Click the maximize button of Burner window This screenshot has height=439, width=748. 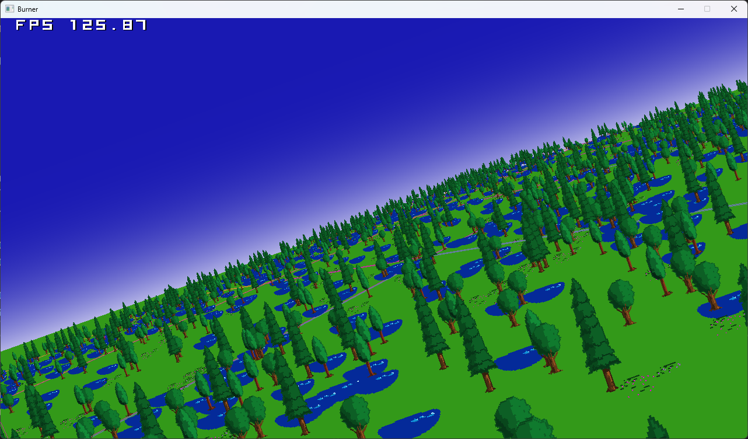[x=707, y=9]
